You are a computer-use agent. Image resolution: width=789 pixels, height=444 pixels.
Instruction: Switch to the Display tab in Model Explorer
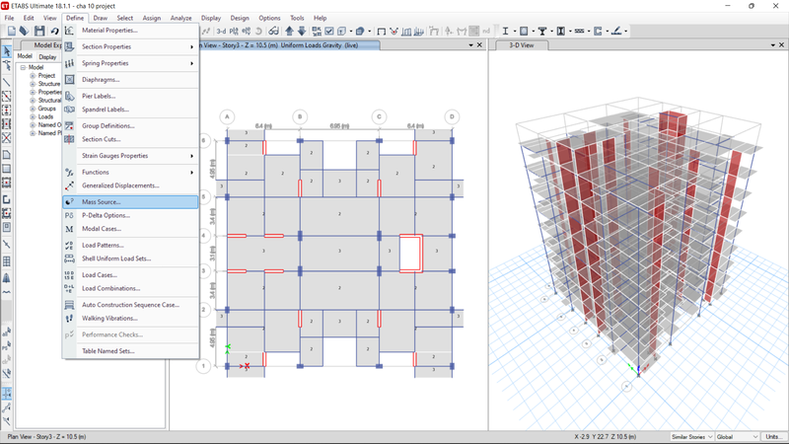[x=47, y=57]
